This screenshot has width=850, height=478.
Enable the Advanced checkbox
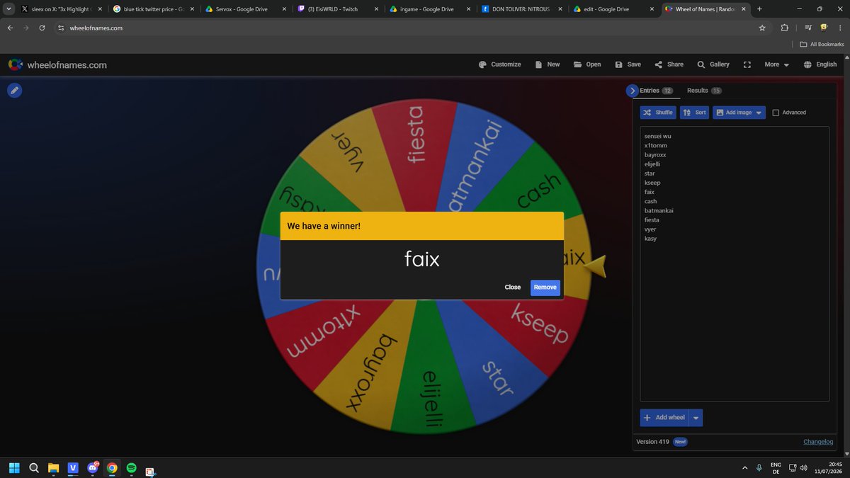click(x=776, y=113)
